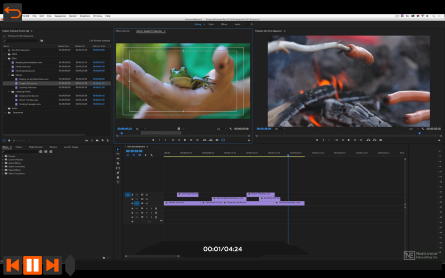The height and width of the screenshot is (278, 445).
Task: Click the New Bin folder icon beside project search
Action: coord(42,41)
